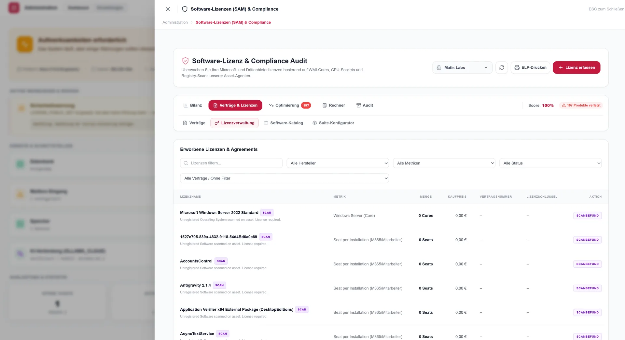Image resolution: width=625 pixels, height=340 pixels.
Task: Click the 197 Produkte verletzt warning badge
Action: coord(581,105)
